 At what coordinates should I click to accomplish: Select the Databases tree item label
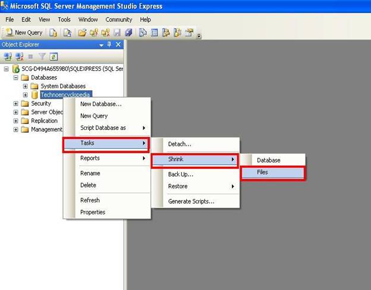click(x=44, y=77)
